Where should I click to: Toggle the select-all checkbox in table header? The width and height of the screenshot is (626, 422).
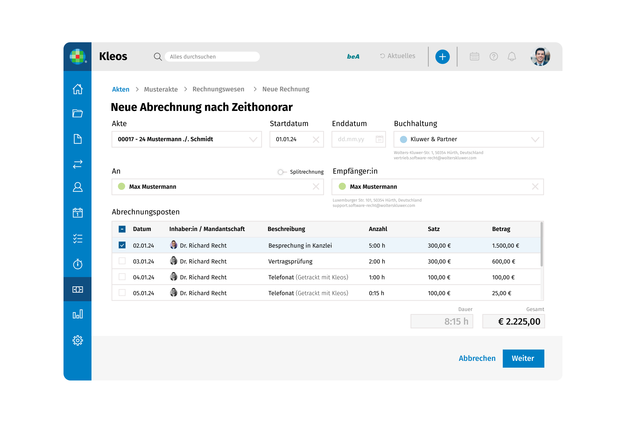pyautogui.click(x=122, y=229)
